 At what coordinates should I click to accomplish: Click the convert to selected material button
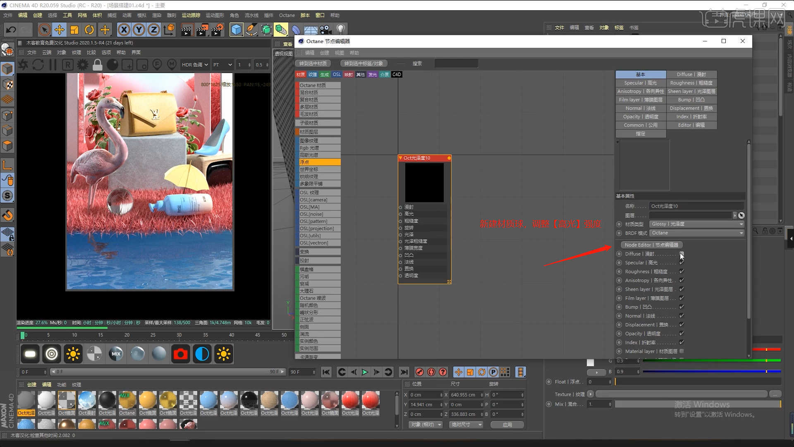pos(313,63)
